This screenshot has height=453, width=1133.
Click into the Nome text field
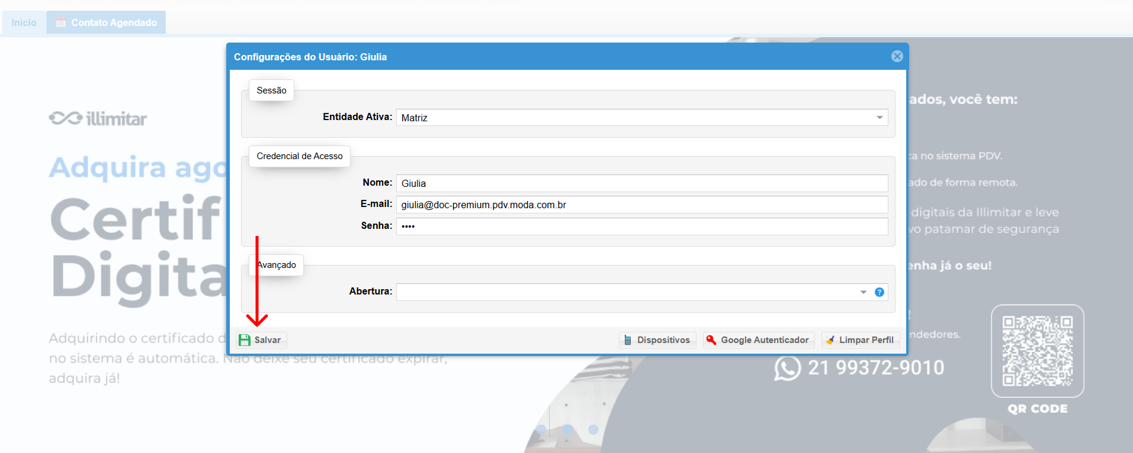point(641,183)
